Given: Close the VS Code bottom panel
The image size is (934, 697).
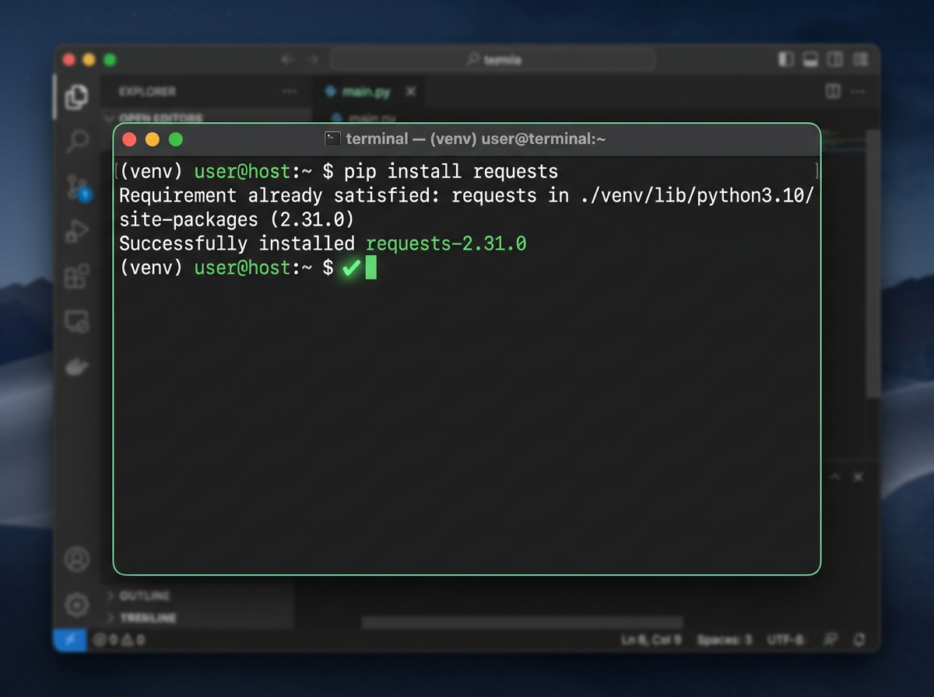Looking at the screenshot, I should pos(858,477).
